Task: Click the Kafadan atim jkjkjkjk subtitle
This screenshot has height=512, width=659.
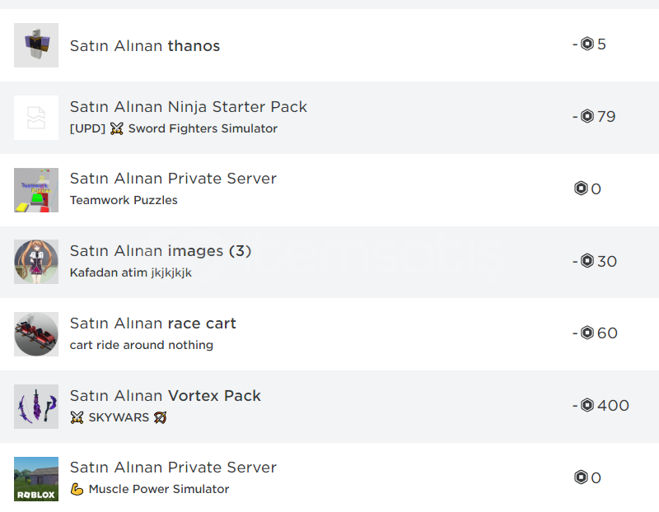Action: [131, 272]
